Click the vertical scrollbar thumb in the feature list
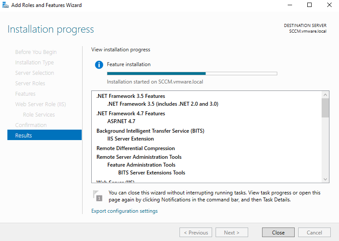 pyautogui.click(x=326, y=108)
